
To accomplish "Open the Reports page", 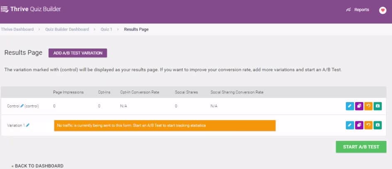I will point(357,10).
